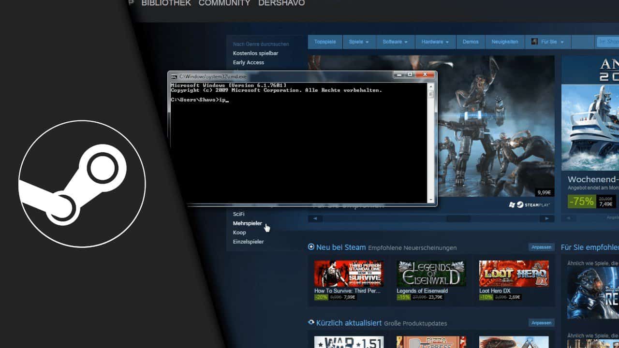Viewport: 619px width, 348px height.
Task: Open Legends of Eisenwald thumbnail
Action: point(431,274)
